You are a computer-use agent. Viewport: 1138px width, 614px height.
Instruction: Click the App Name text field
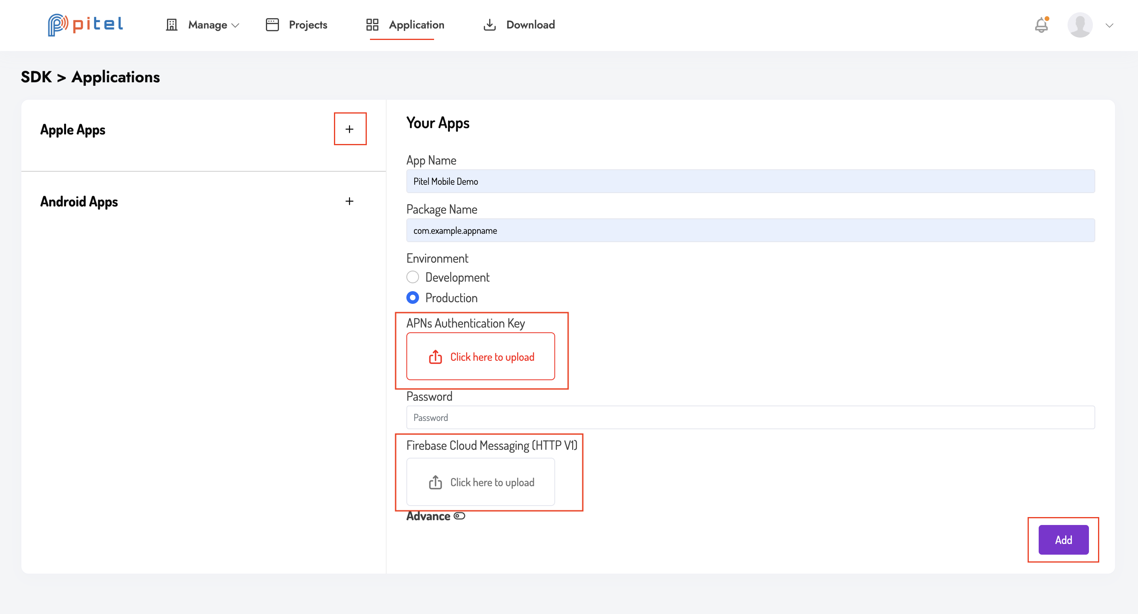pos(750,181)
